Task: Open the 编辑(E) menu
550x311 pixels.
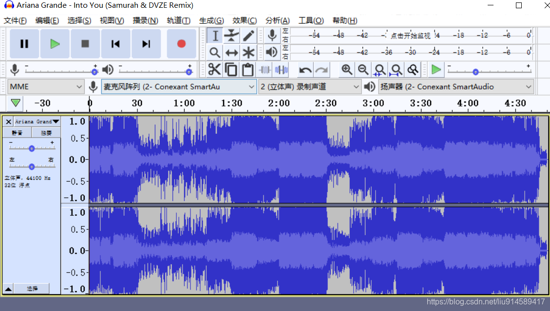Action: [x=47, y=20]
